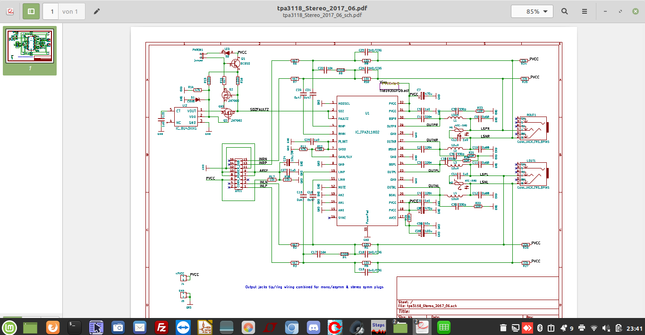Click the Bluetooth tray icon
The image size is (645, 335).
(539, 328)
